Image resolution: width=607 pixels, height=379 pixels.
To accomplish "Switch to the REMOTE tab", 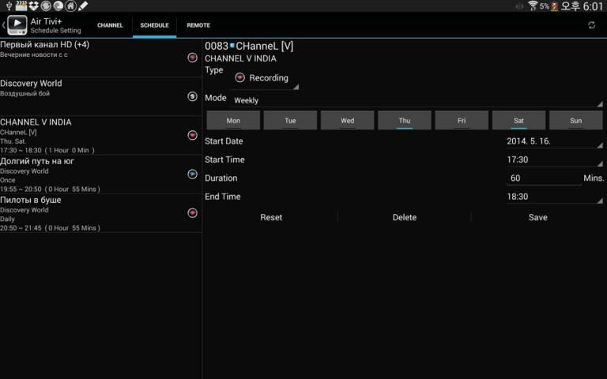I will pyautogui.click(x=198, y=25).
